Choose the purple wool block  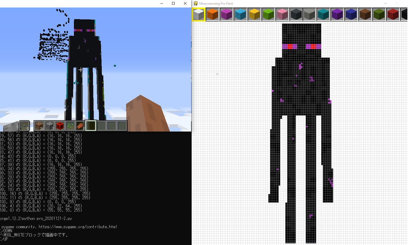(x=338, y=14)
